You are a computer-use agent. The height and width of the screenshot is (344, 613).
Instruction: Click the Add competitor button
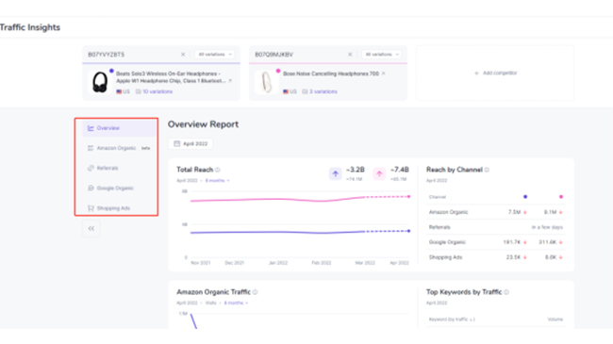point(495,74)
